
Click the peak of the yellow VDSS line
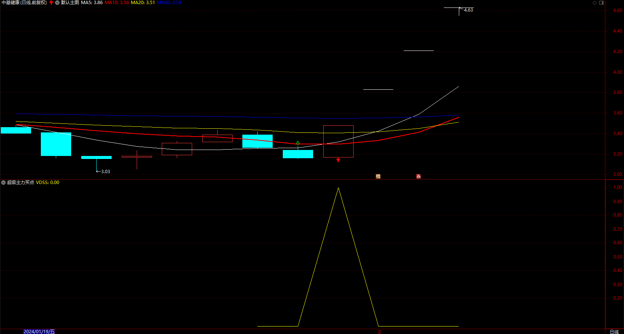tap(339, 188)
